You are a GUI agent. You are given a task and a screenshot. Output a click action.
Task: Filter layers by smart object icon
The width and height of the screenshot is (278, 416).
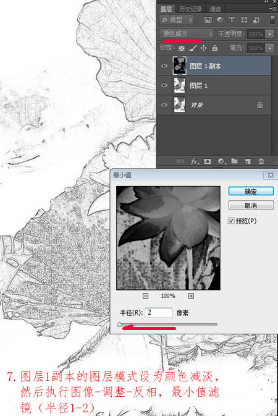256,20
